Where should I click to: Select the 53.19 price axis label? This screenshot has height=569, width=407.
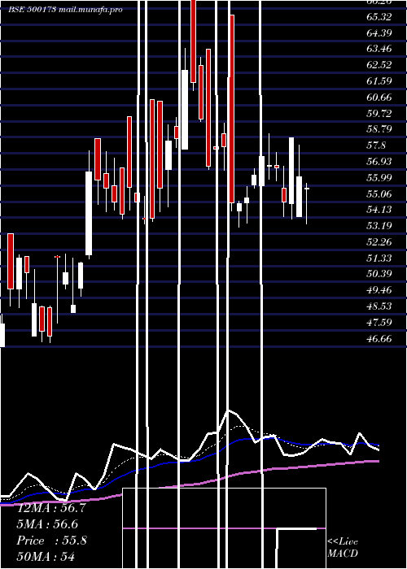379,226
